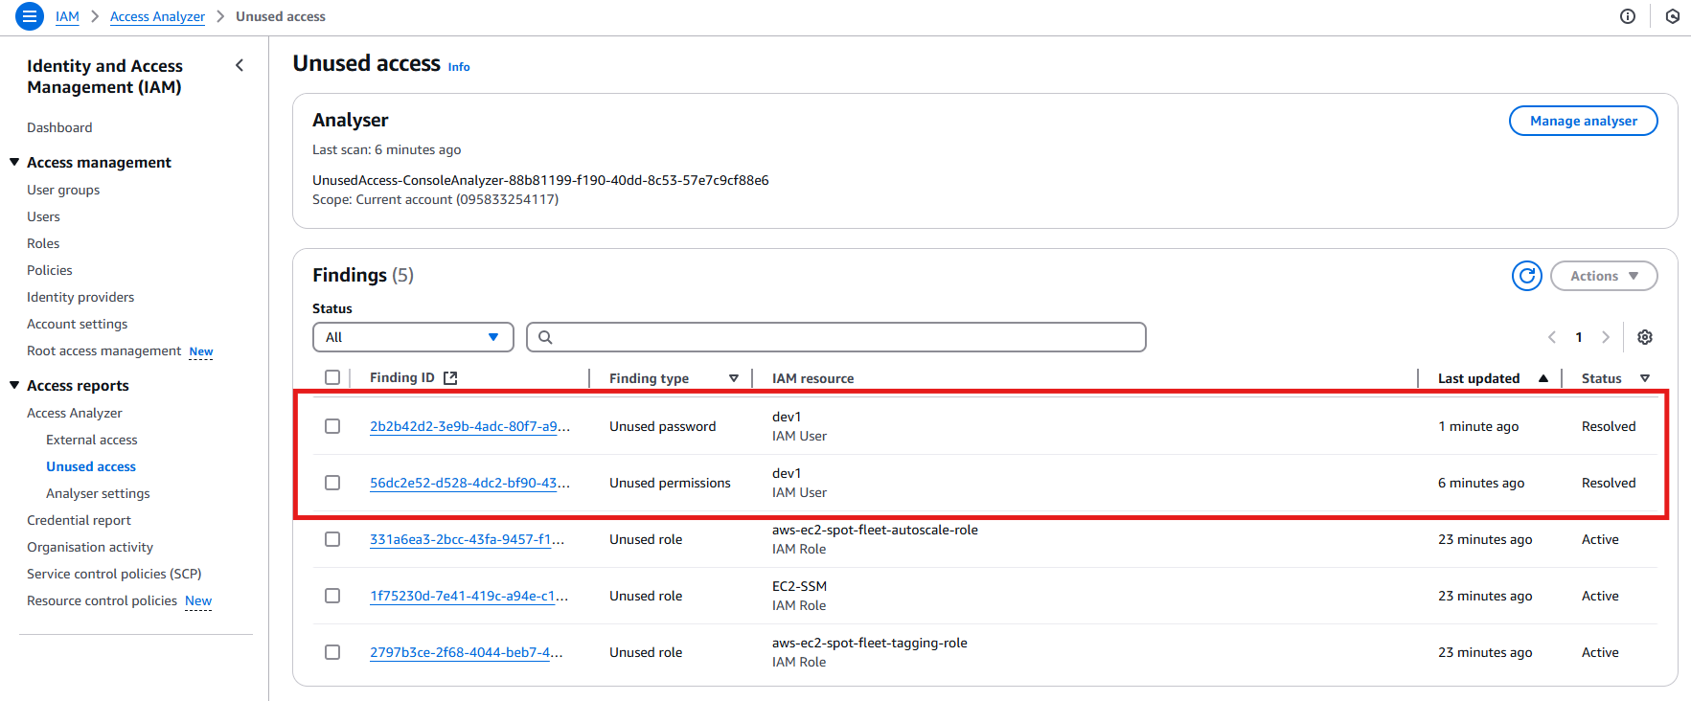This screenshot has height=701, width=1691.
Task: Collapse the IAM sidebar with the chevron
Action: pyautogui.click(x=240, y=65)
